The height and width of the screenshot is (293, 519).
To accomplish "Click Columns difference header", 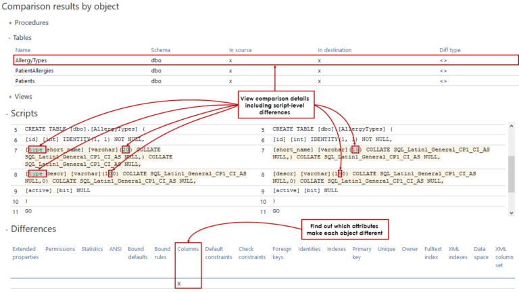I will point(188,249).
